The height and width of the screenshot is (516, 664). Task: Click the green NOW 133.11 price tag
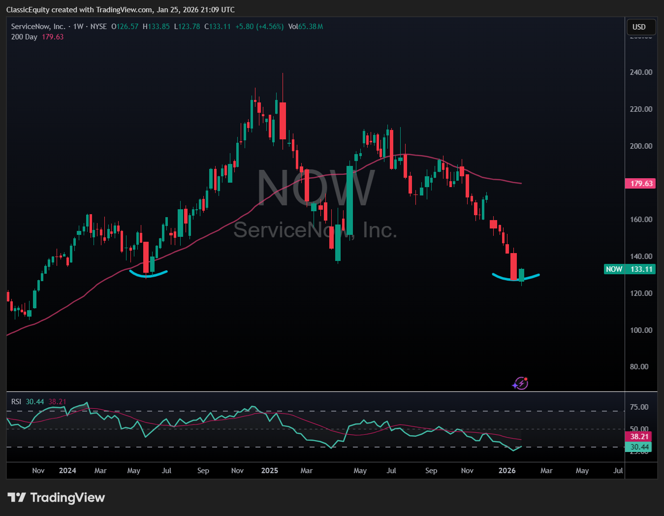click(630, 269)
